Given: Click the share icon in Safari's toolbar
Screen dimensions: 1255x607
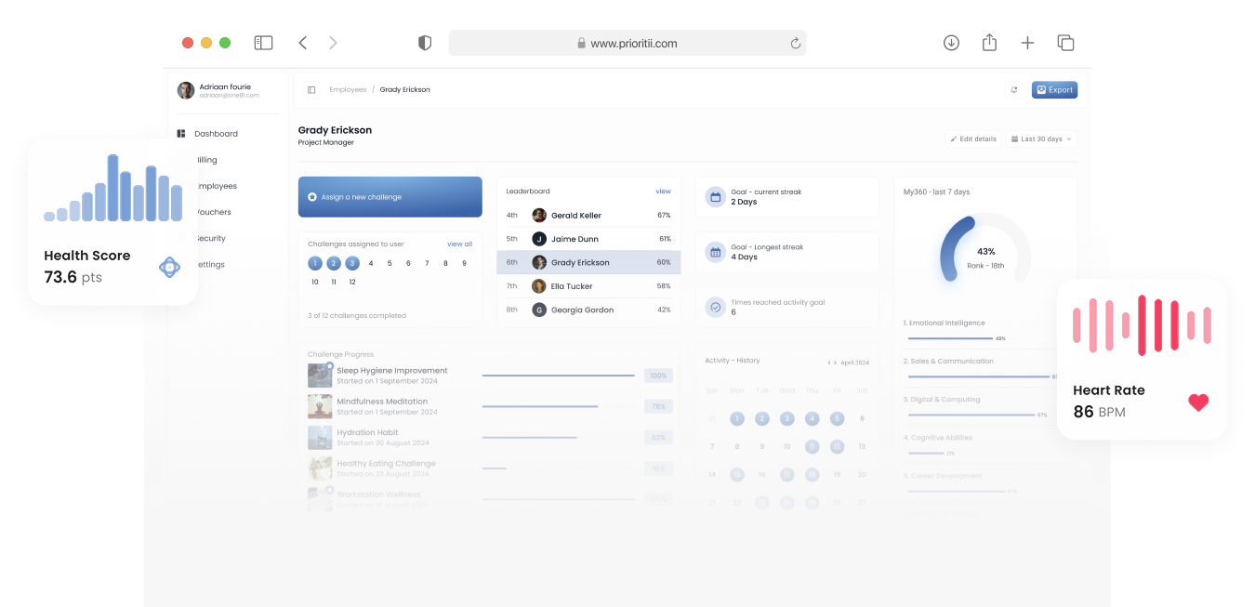Looking at the screenshot, I should (x=989, y=42).
